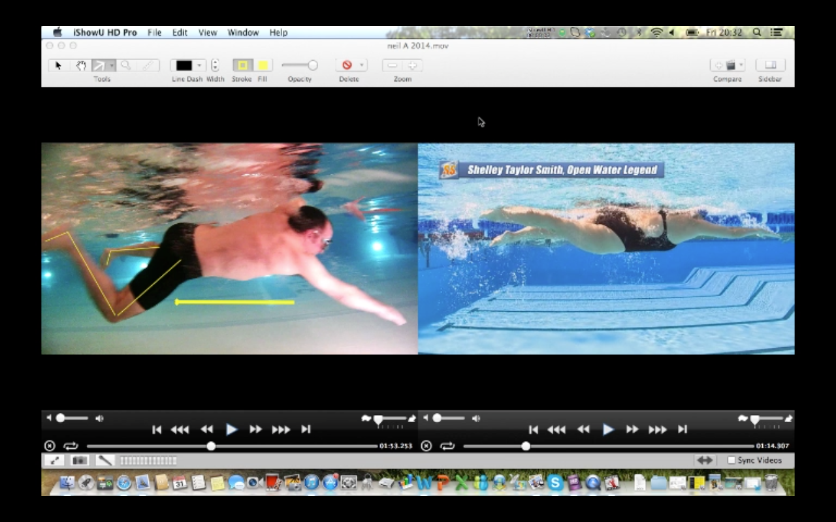Zoom in with the plus button
The width and height of the screenshot is (836, 522).
(x=413, y=65)
